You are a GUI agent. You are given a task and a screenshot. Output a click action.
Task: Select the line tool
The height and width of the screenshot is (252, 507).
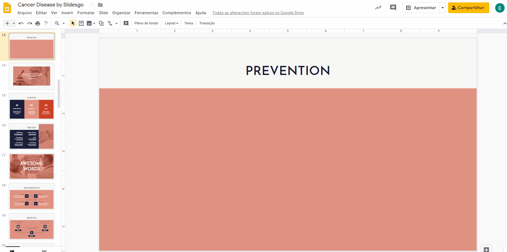click(x=110, y=23)
